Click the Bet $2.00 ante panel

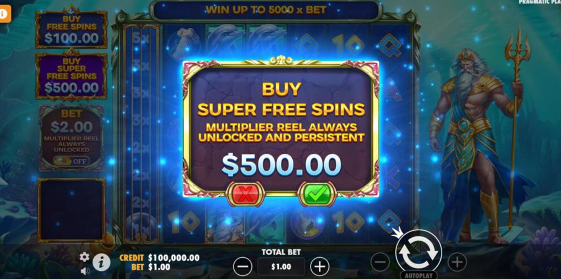(71, 138)
